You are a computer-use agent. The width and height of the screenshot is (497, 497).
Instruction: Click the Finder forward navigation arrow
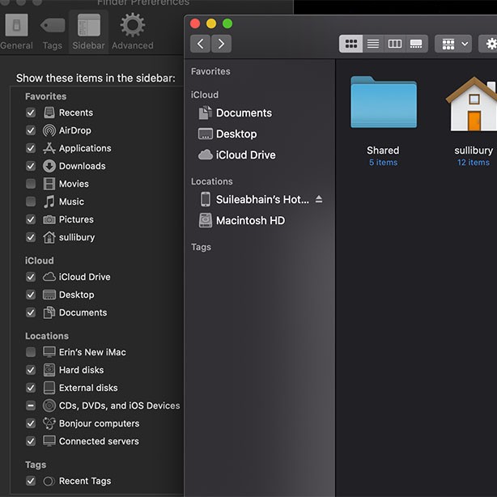coord(221,44)
